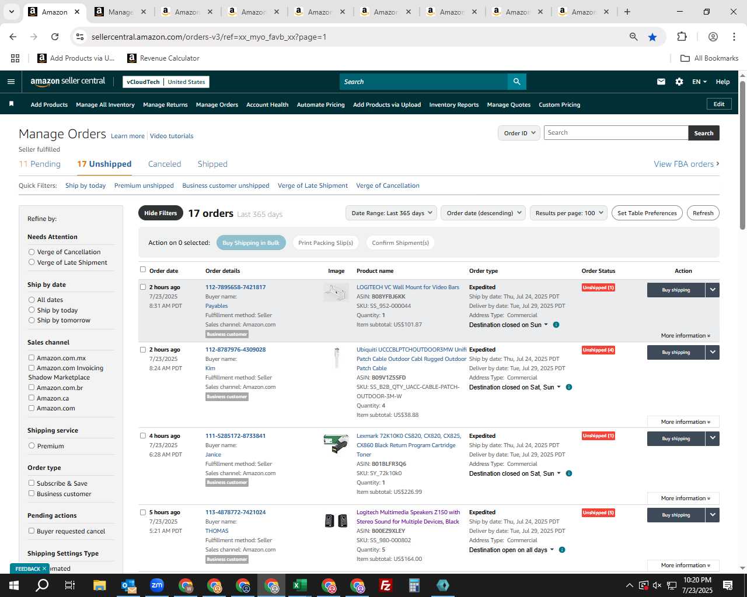Viewport: 747px width, 597px height.
Task: Open FileZilla from the taskbar
Action: (386, 585)
